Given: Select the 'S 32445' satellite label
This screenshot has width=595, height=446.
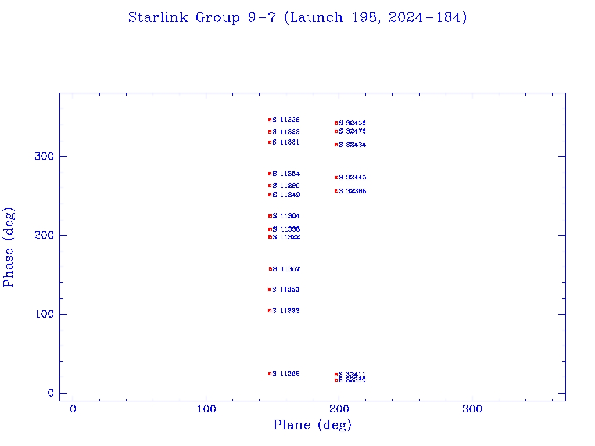Looking at the screenshot, I should coord(353,178).
